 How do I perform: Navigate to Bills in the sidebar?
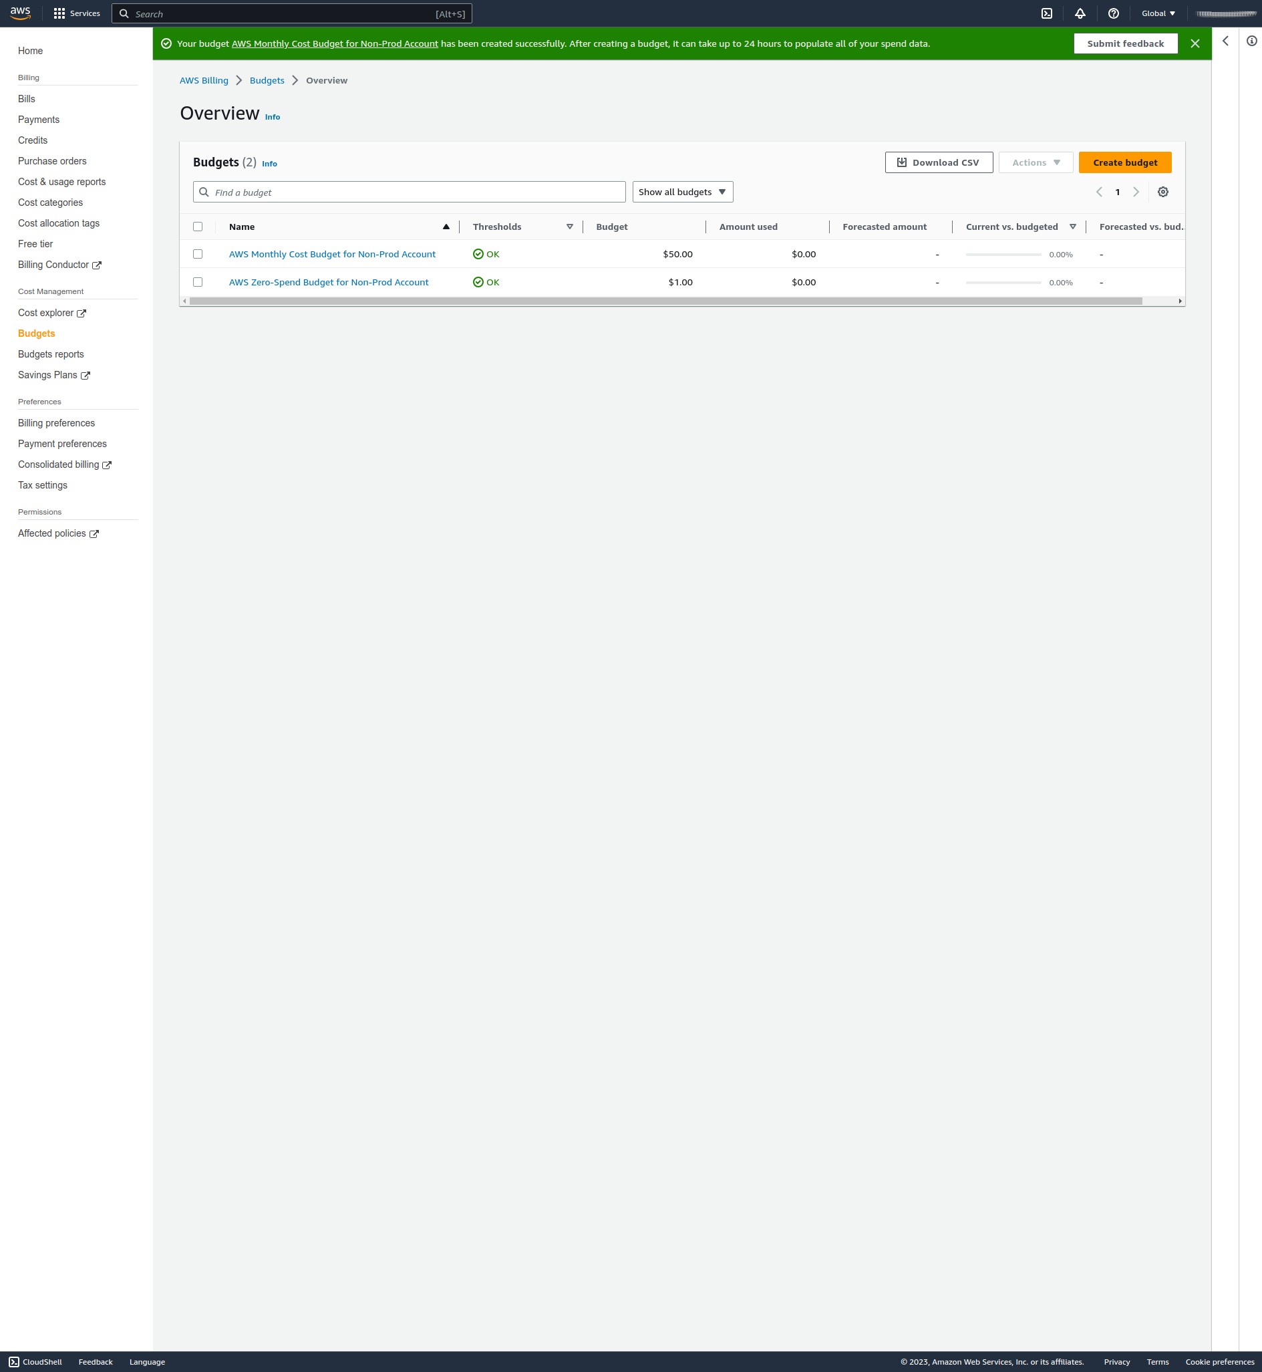click(x=27, y=99)
